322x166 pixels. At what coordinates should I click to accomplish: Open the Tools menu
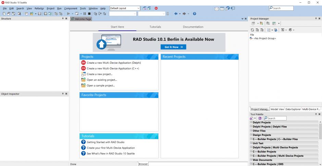(x=83, y=9)
